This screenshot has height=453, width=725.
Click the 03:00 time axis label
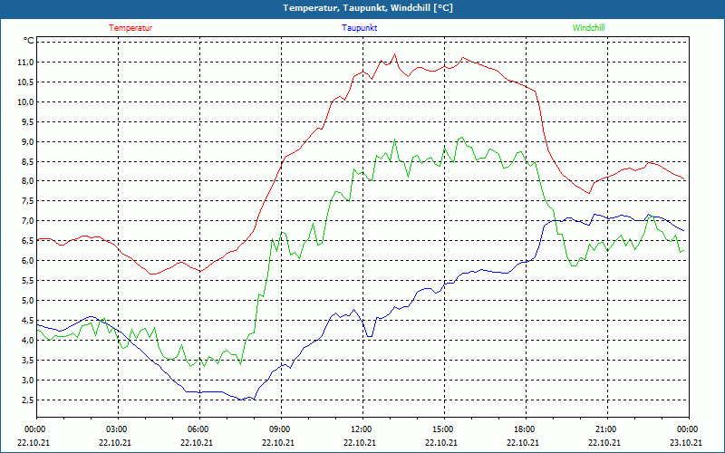pos(118,429)
